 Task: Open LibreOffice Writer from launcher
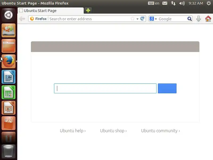pyautogui.click(x=9, y=77)
